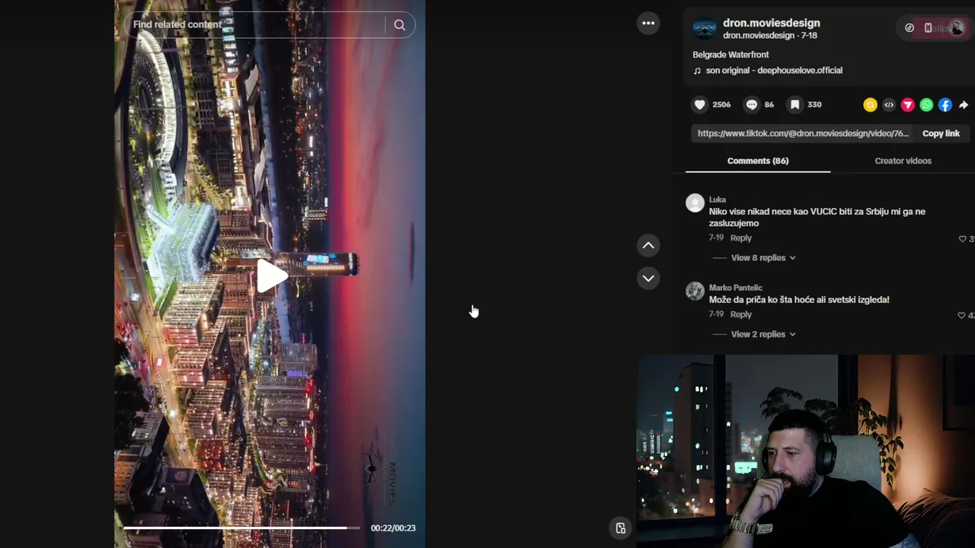Click the small profile avatar in overlay
The image size is (975, 548).
click(957, 28)
